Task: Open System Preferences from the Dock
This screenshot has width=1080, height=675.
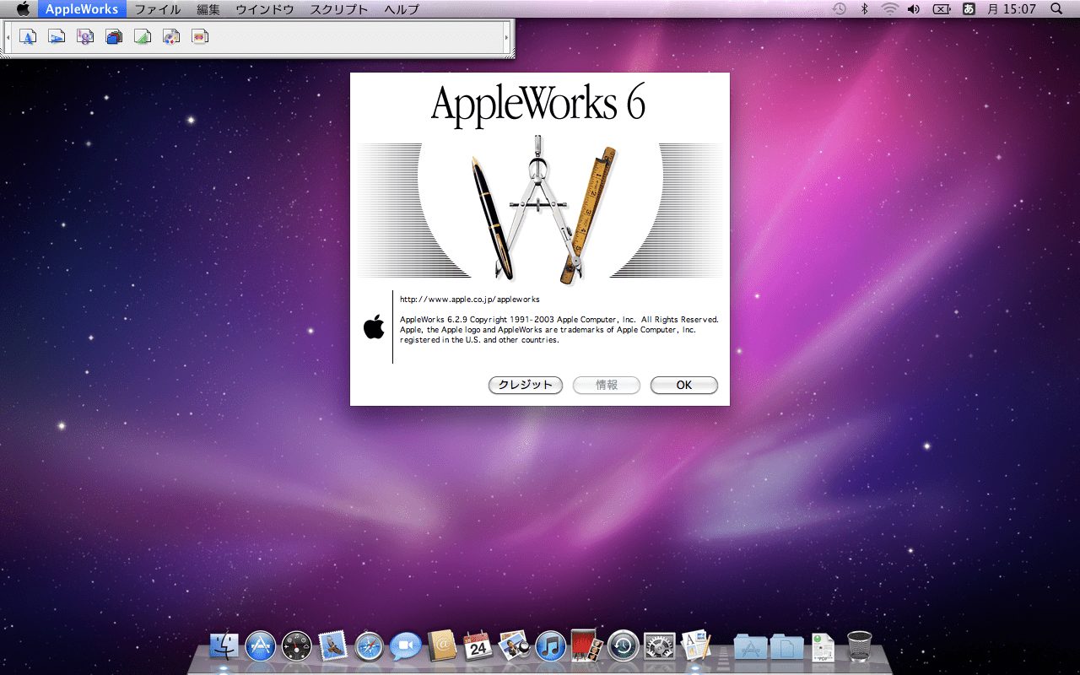Action: (657, 647)
